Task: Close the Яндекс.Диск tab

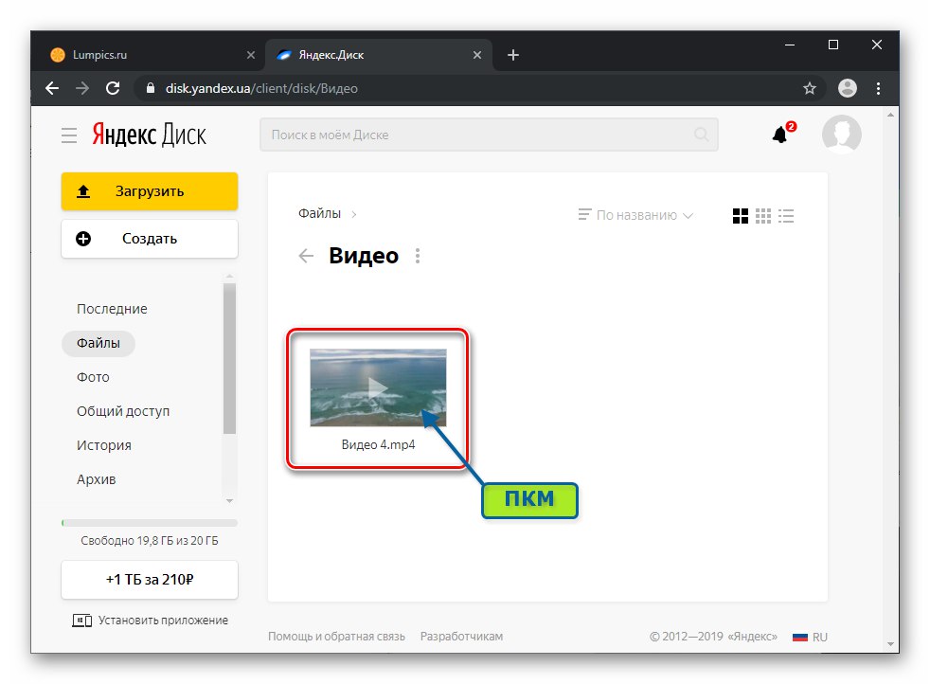Action: [477, 55]
